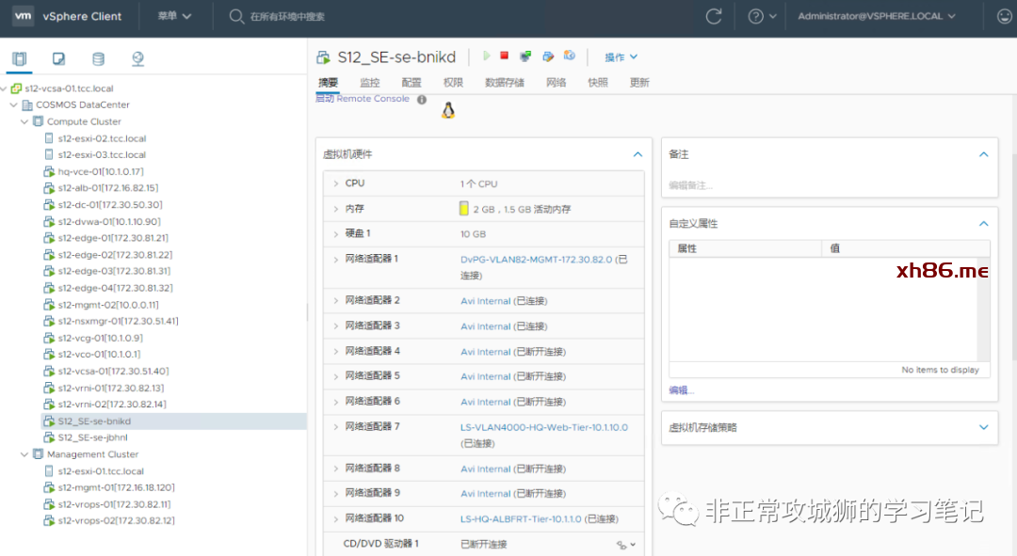Open the DvPG-VLAN82-MGMT network link
The image size is (1017, 556).
(536, 259)
